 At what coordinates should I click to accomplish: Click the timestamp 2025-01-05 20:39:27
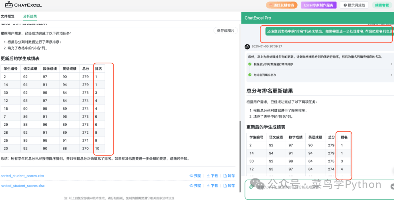267,46
